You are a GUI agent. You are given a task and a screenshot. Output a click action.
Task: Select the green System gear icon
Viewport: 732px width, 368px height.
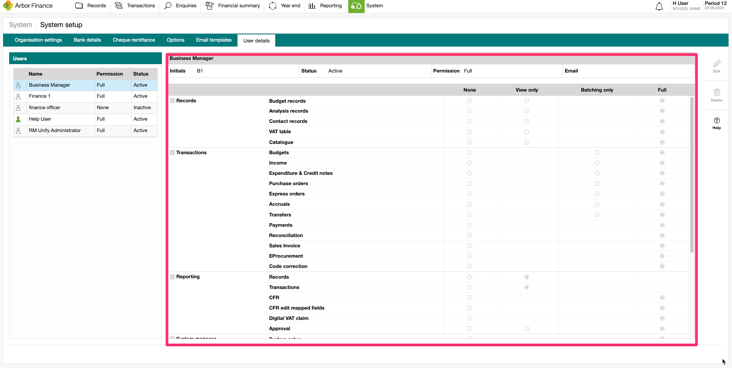(356, 6)
